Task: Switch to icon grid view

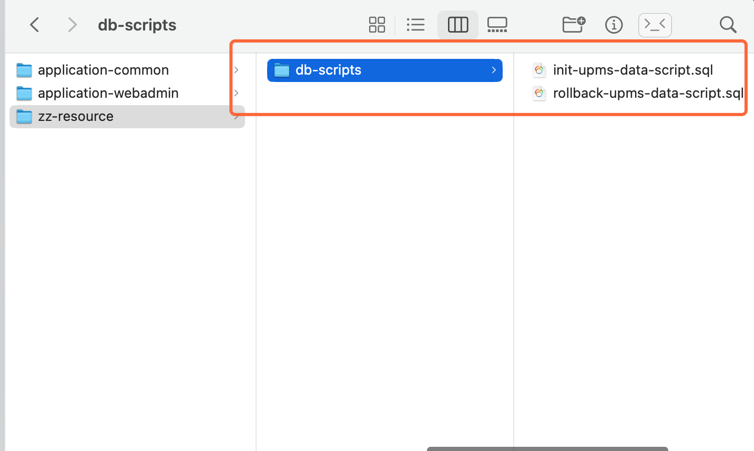Action: (377, 25)
